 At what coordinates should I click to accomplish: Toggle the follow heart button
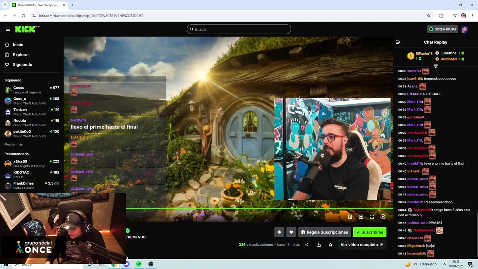pyautogui.click(x=291, y=232)
